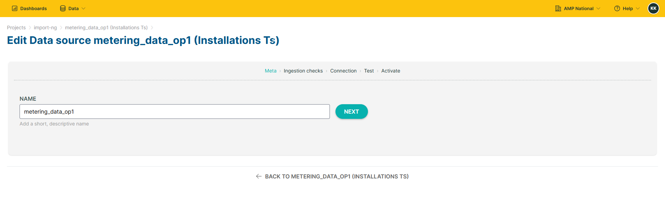This screenshot has height=199, width=665.
Task: Expand the Data menu chevron
Action: (83, 8)
